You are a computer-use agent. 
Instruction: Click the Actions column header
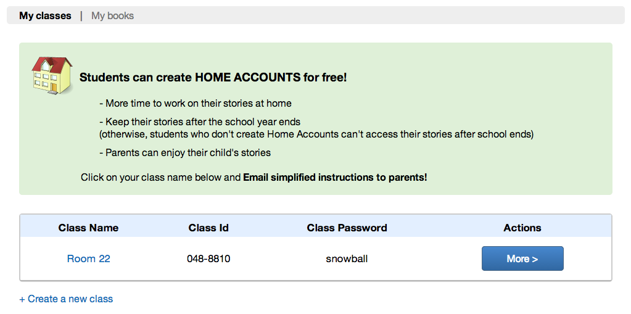522,228
